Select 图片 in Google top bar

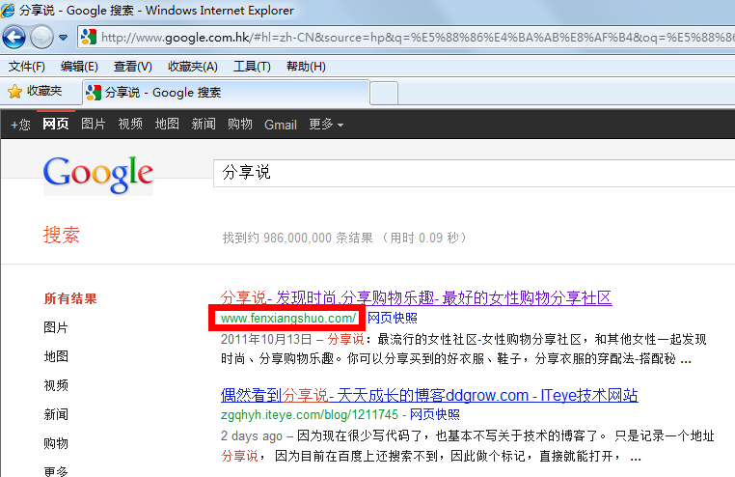pyautogui.click(x=94, y=124)
